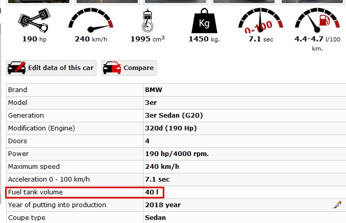Screen dimensions: 346x223
Task: Click the black Kg weight icon
Action: (x=204, y=21)
